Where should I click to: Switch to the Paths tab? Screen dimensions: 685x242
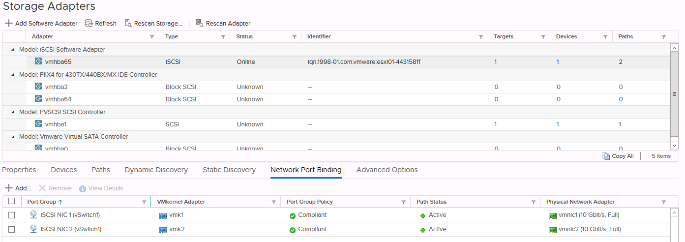click(x=101, y=170)
